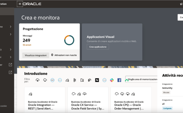Image resolution: width=183 pixels, height=113 pixels.
Task: Open the hamburger navigation menu
Action: click(20, 4)
